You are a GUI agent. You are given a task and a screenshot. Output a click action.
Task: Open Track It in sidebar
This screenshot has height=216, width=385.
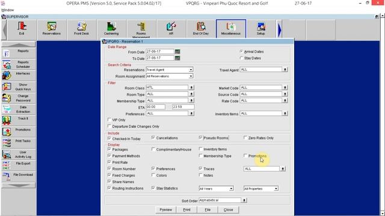coord(19,121)
